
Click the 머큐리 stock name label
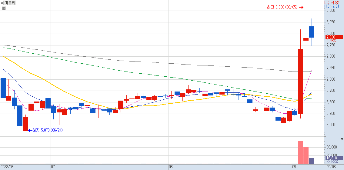(10, 3)
